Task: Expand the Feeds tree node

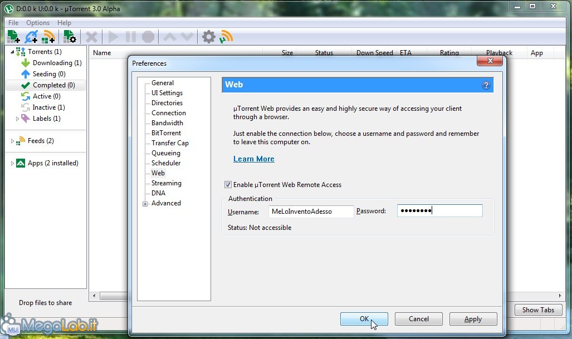Action: 12,141
